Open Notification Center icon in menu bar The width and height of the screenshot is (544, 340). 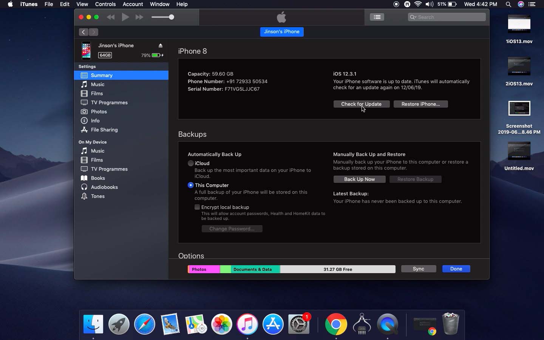click(532, 4)
